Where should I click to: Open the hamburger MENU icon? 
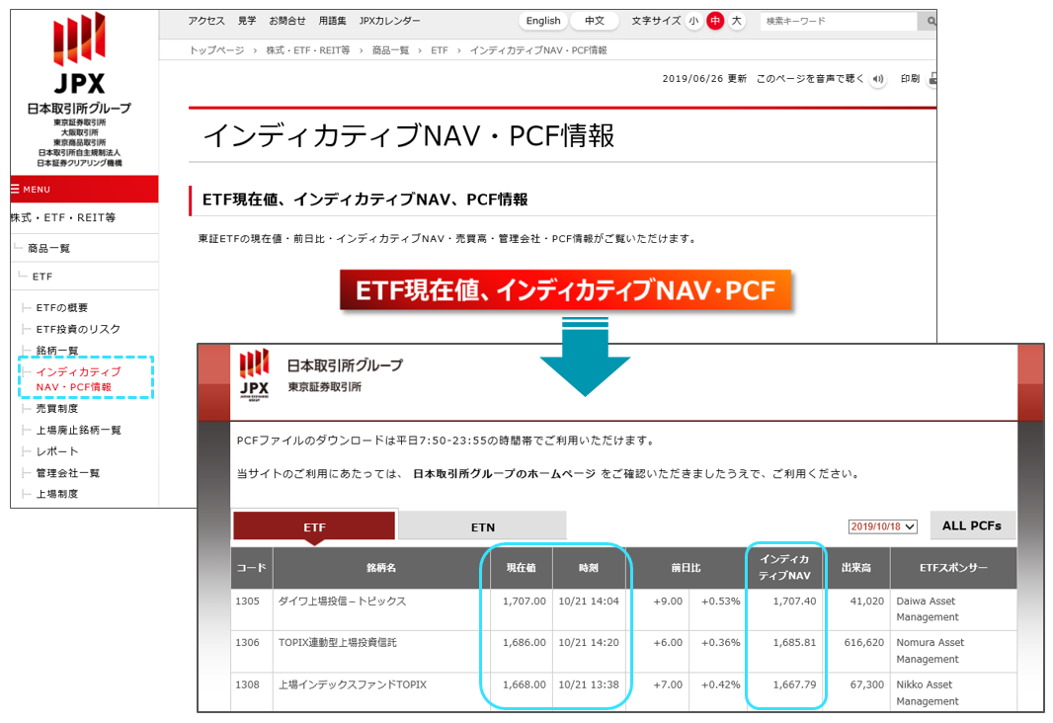pyautogui.click(x=16, y=190)
